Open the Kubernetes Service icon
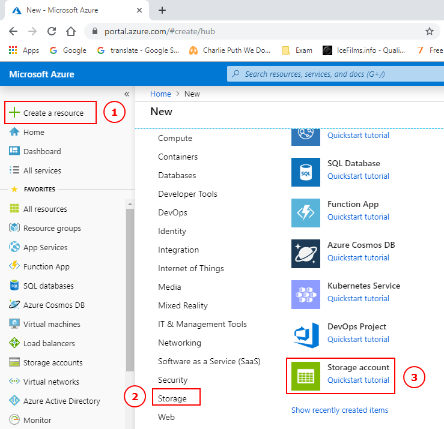Screen dimensions: 444x429 coord(306,294)
